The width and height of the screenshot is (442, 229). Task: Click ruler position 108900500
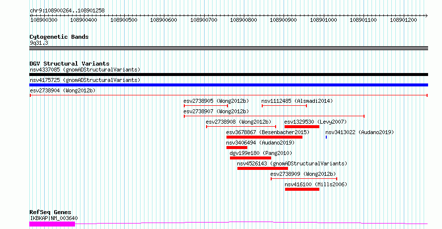[124, 20]
